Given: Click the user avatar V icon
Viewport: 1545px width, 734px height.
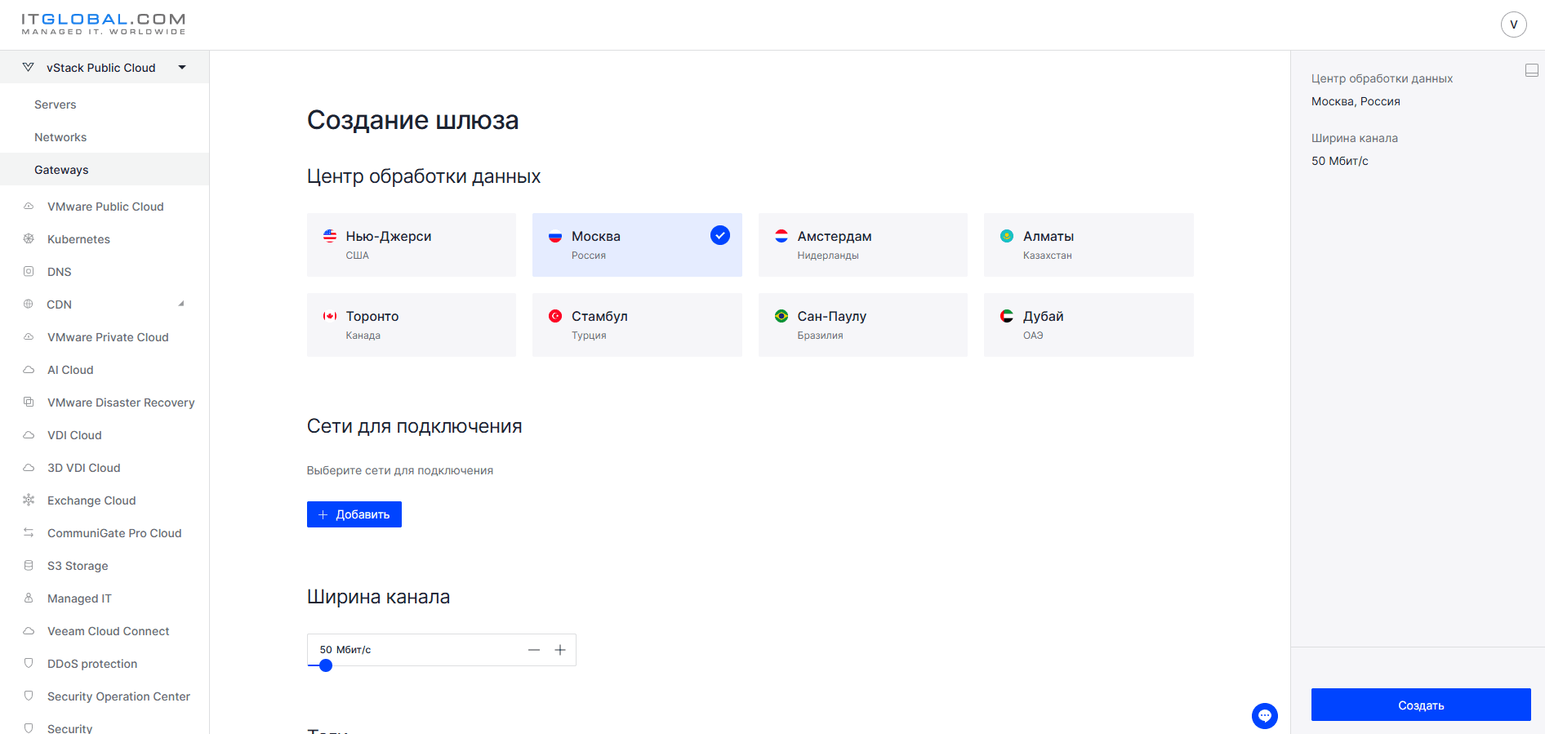Looking at the screenshot, I should click(x=1513, y=24).
